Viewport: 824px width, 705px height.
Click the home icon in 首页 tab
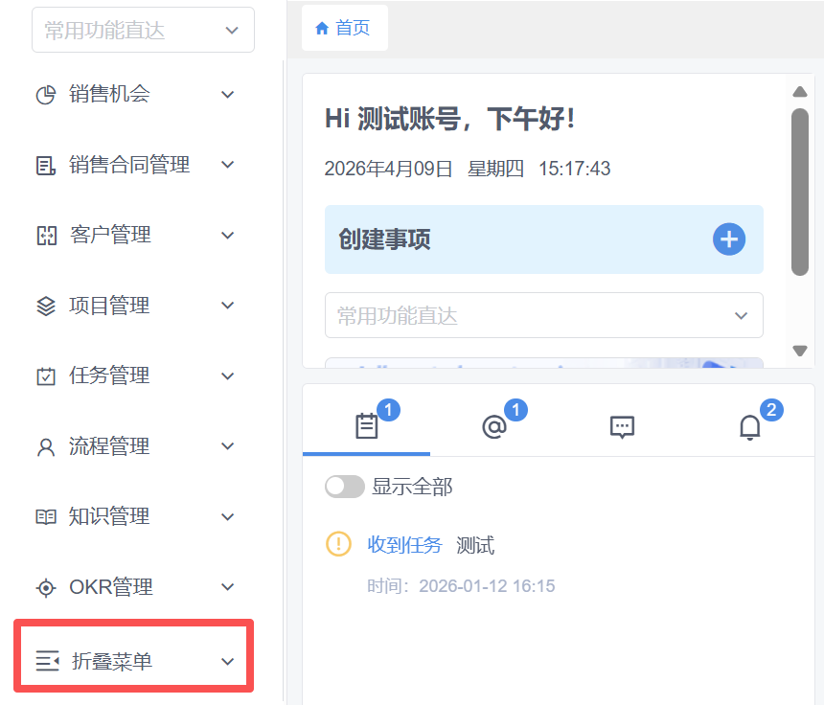coord(322,29)
